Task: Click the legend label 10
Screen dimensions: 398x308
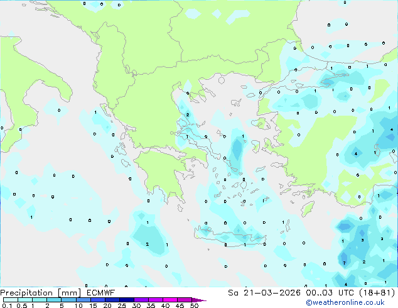Action: [x=78, y=305]
